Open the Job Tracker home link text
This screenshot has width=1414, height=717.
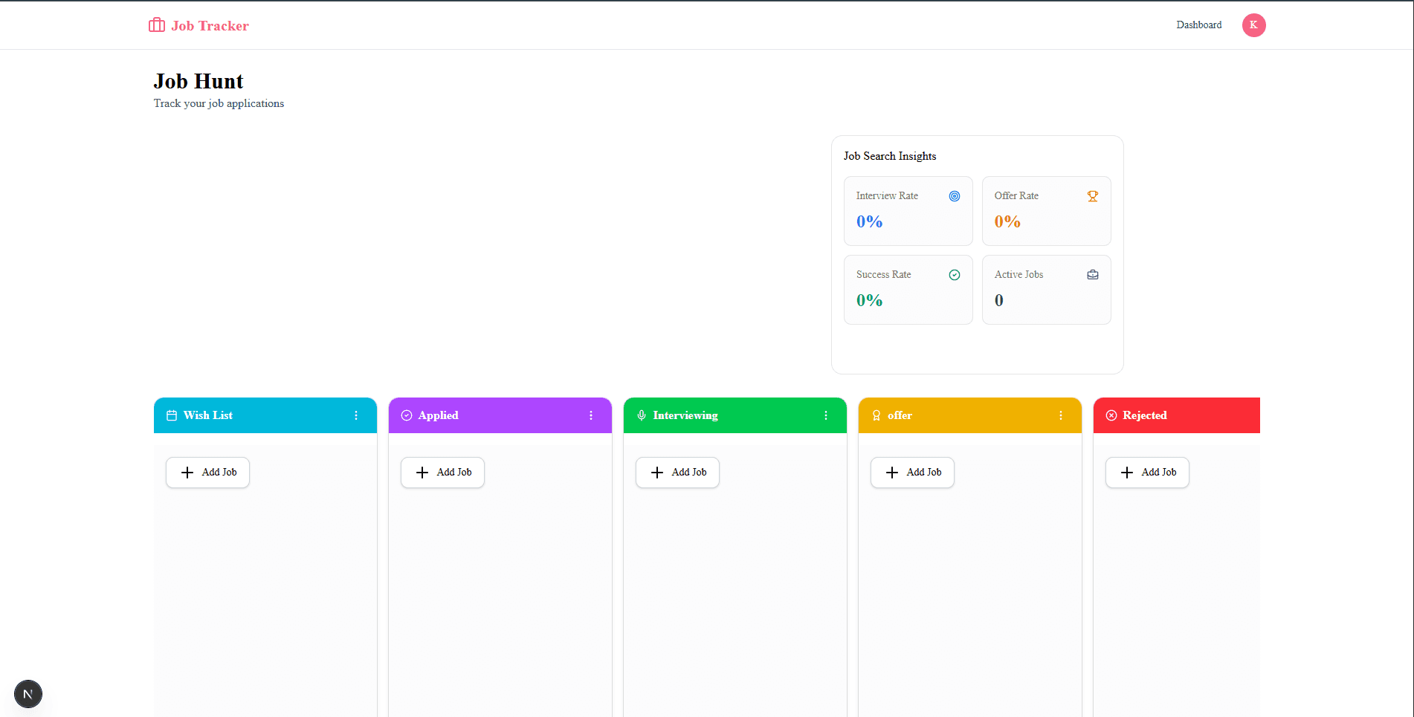210,26
